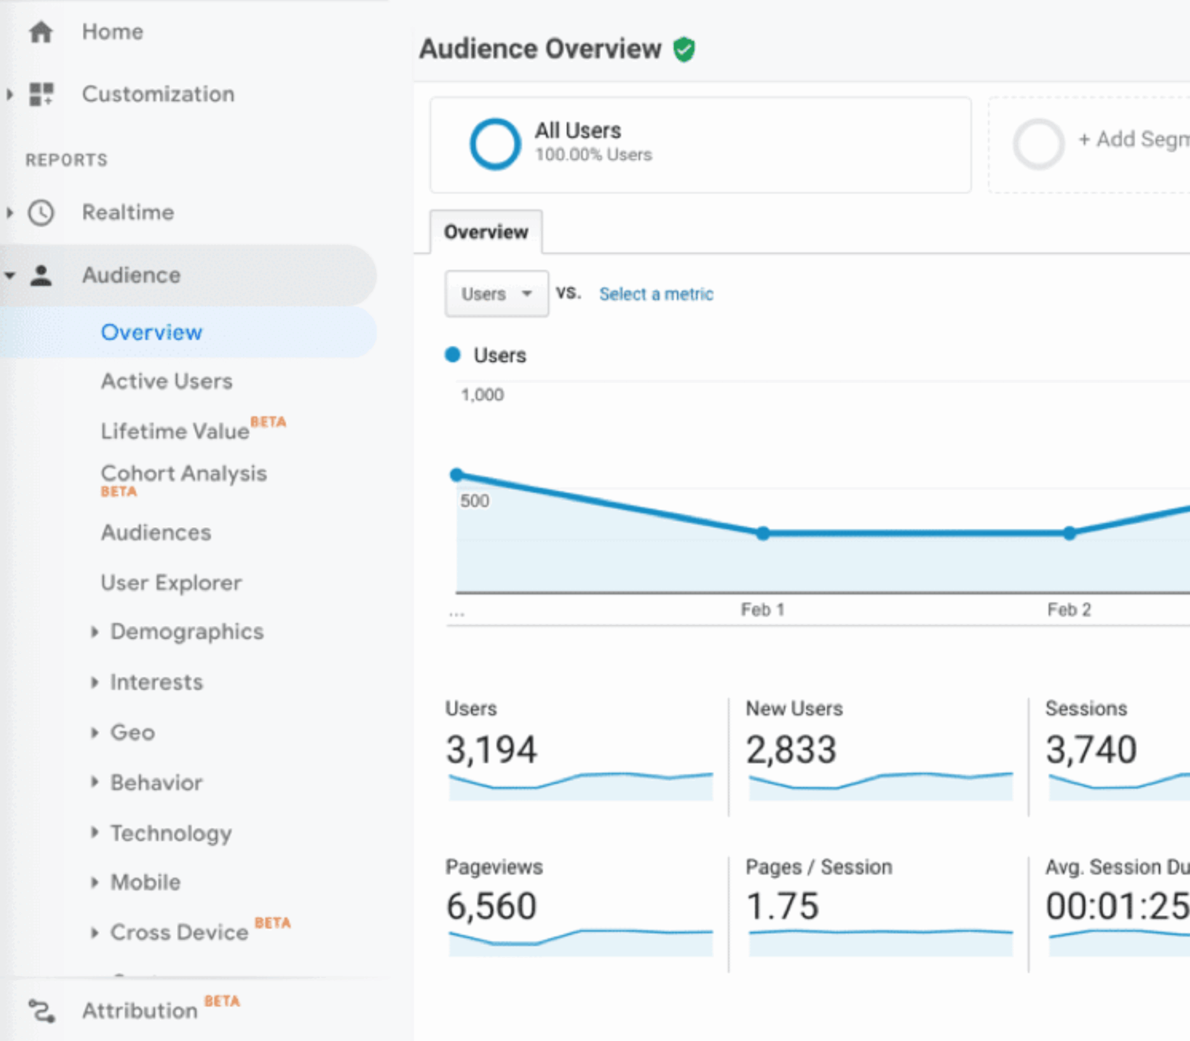1190x1041 pixels.
Task: Open the Audiences report
Action: click(x=156, y=533)
